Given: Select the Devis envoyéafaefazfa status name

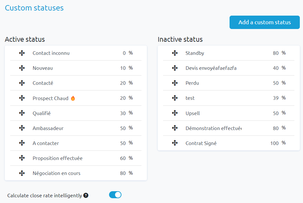Looking at the screenshot, I should click(211, 68).
